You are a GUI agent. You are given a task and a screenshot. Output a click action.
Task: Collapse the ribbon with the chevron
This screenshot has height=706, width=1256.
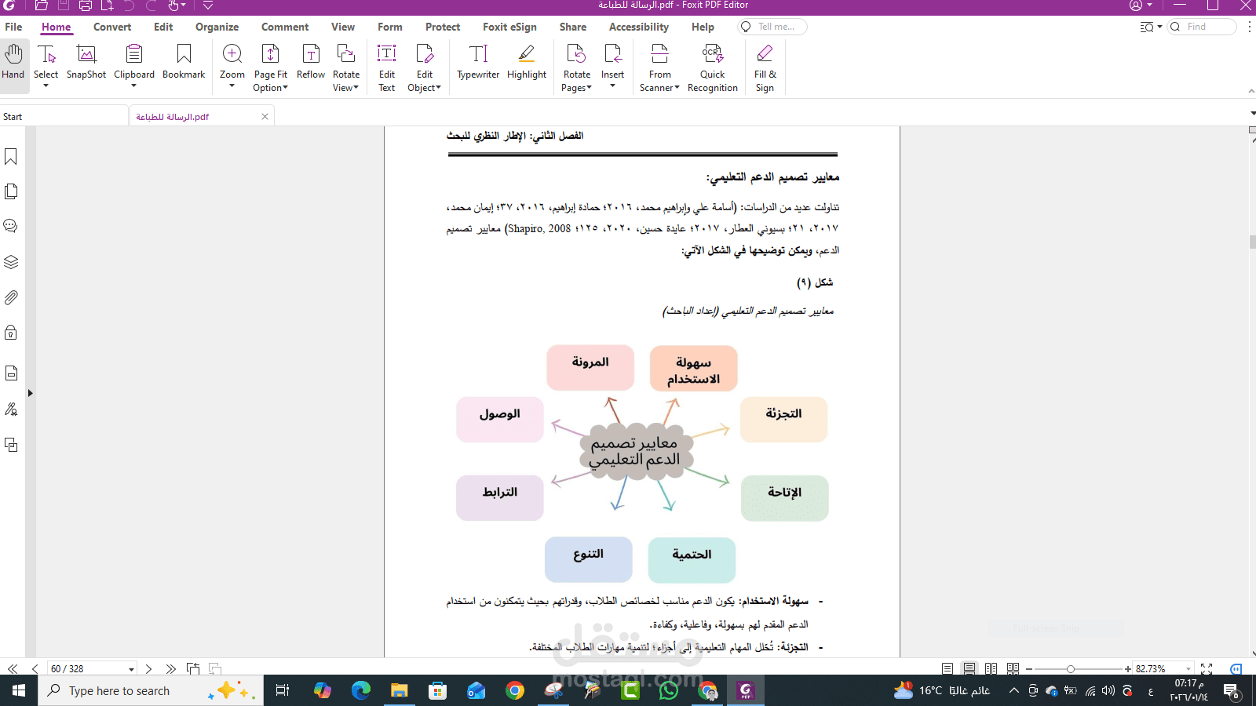[x=1251, y=91]
